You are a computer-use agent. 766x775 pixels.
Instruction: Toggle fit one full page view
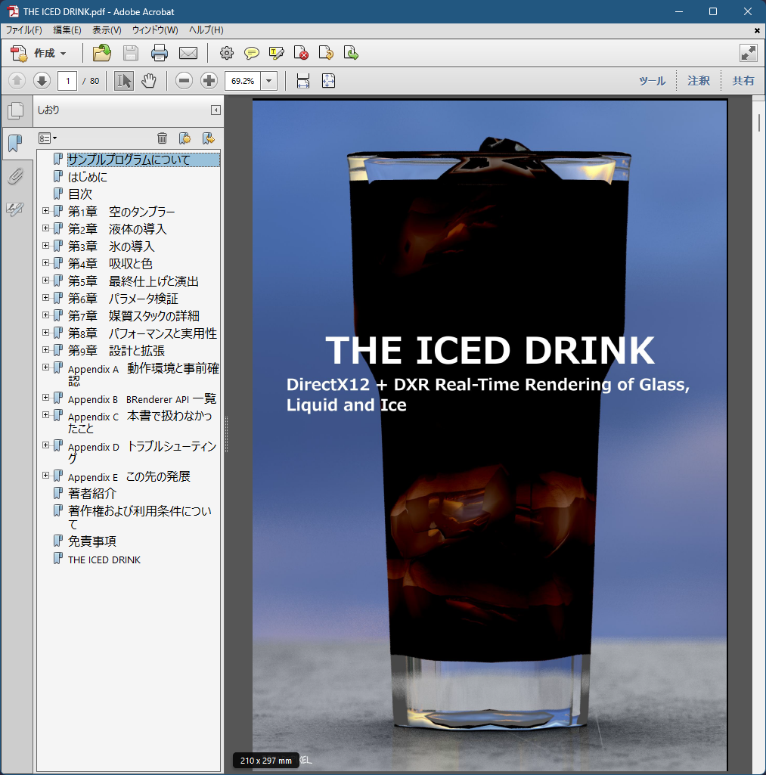(x=328, y=81)
